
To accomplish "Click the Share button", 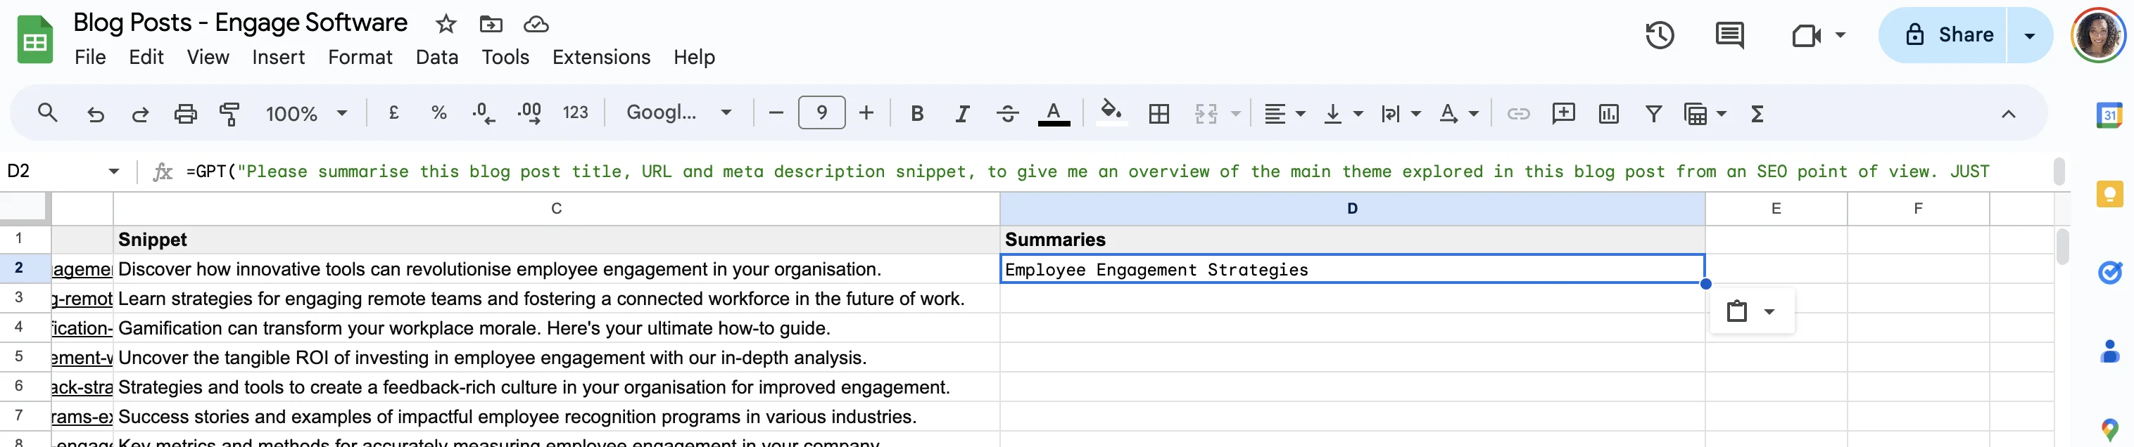I will coord(1943,36).
